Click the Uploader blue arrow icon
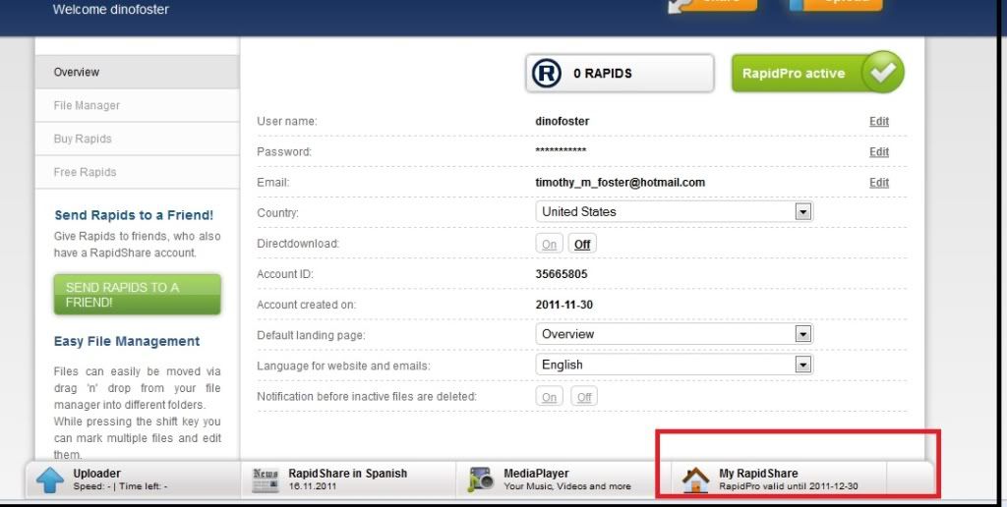The height and width of the screenshot is (507, 1007). coord(50,480)
